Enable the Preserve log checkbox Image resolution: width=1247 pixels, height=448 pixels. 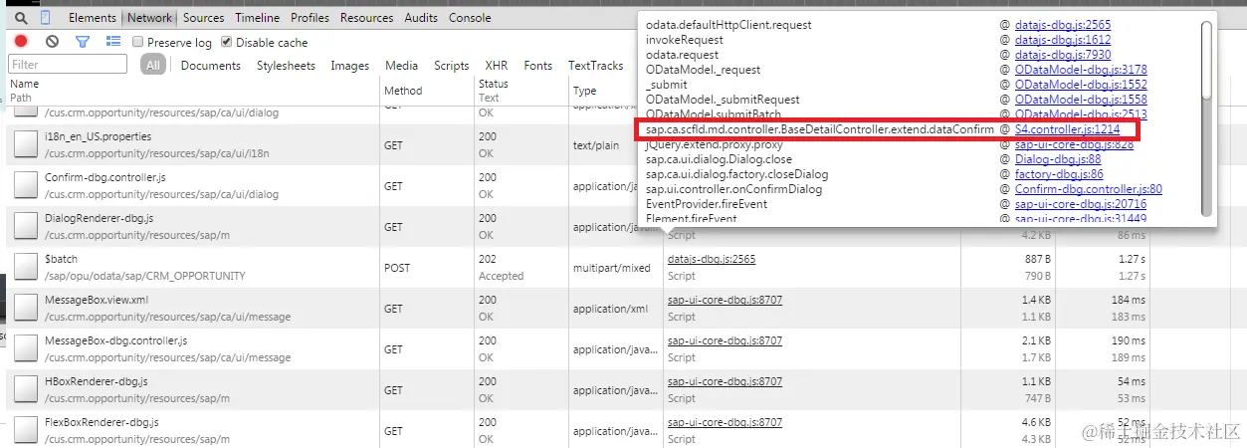[x=138, y=42]
